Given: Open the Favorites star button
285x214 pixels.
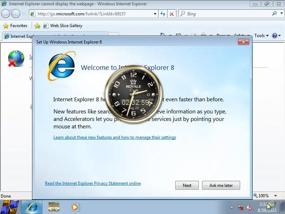Looking at the screenshot, I should 15,26.
